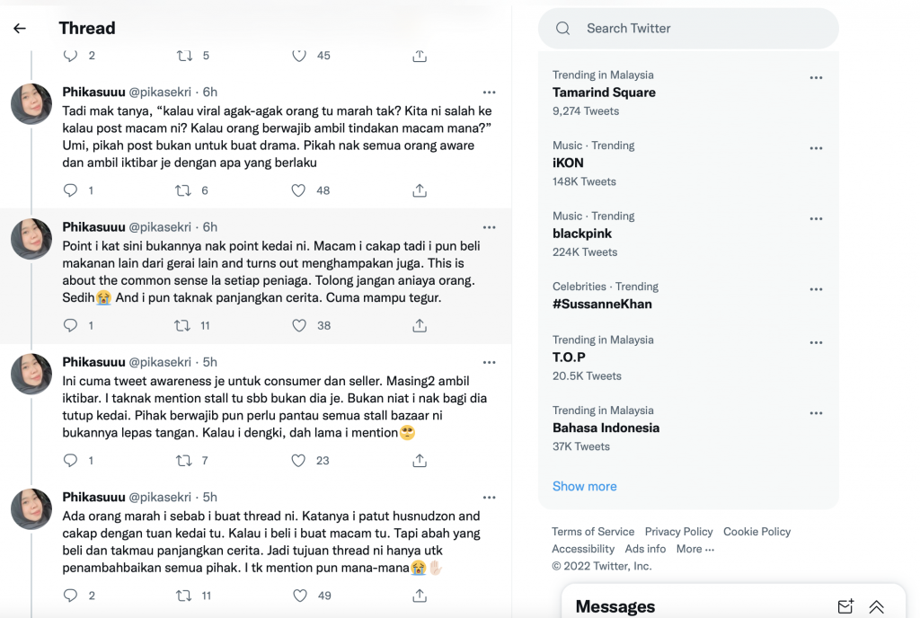
Task: Select the Bahasa Indonesia trending topic
Action: (x=606, y=428)
